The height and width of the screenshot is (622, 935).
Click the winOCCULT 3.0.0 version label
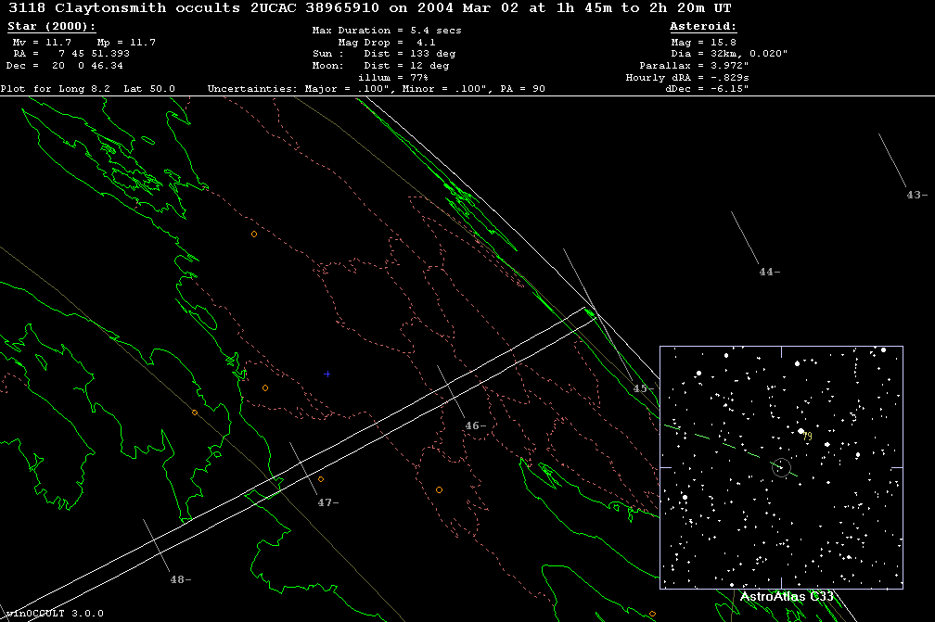(54, 614)
